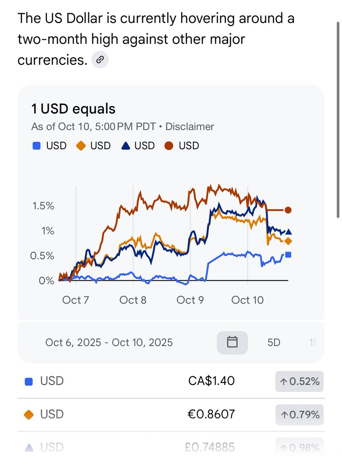The height and width of the screenshot is (470, 342).
Task: Click the Oct 6 - Oct 10, 2025 date range
Action: 109,342
